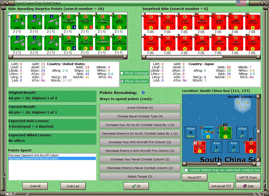Click the Avoid Combat (4) button
Screen dimensions: 269x196
140,108
